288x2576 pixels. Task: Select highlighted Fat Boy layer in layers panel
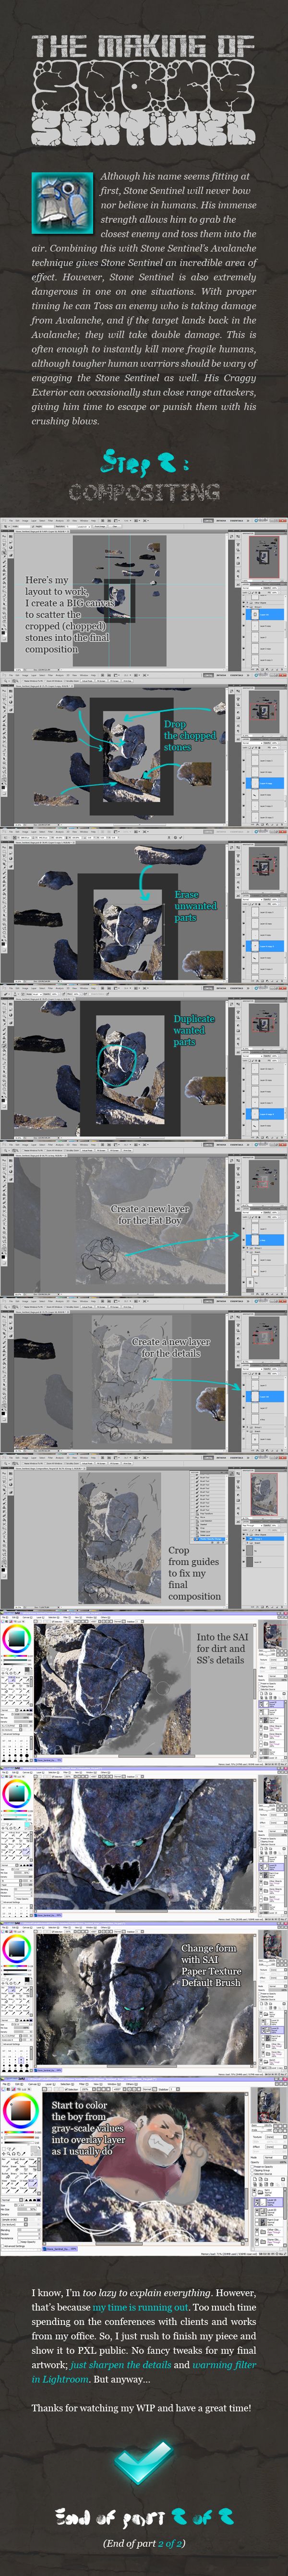pos(265,1241)
